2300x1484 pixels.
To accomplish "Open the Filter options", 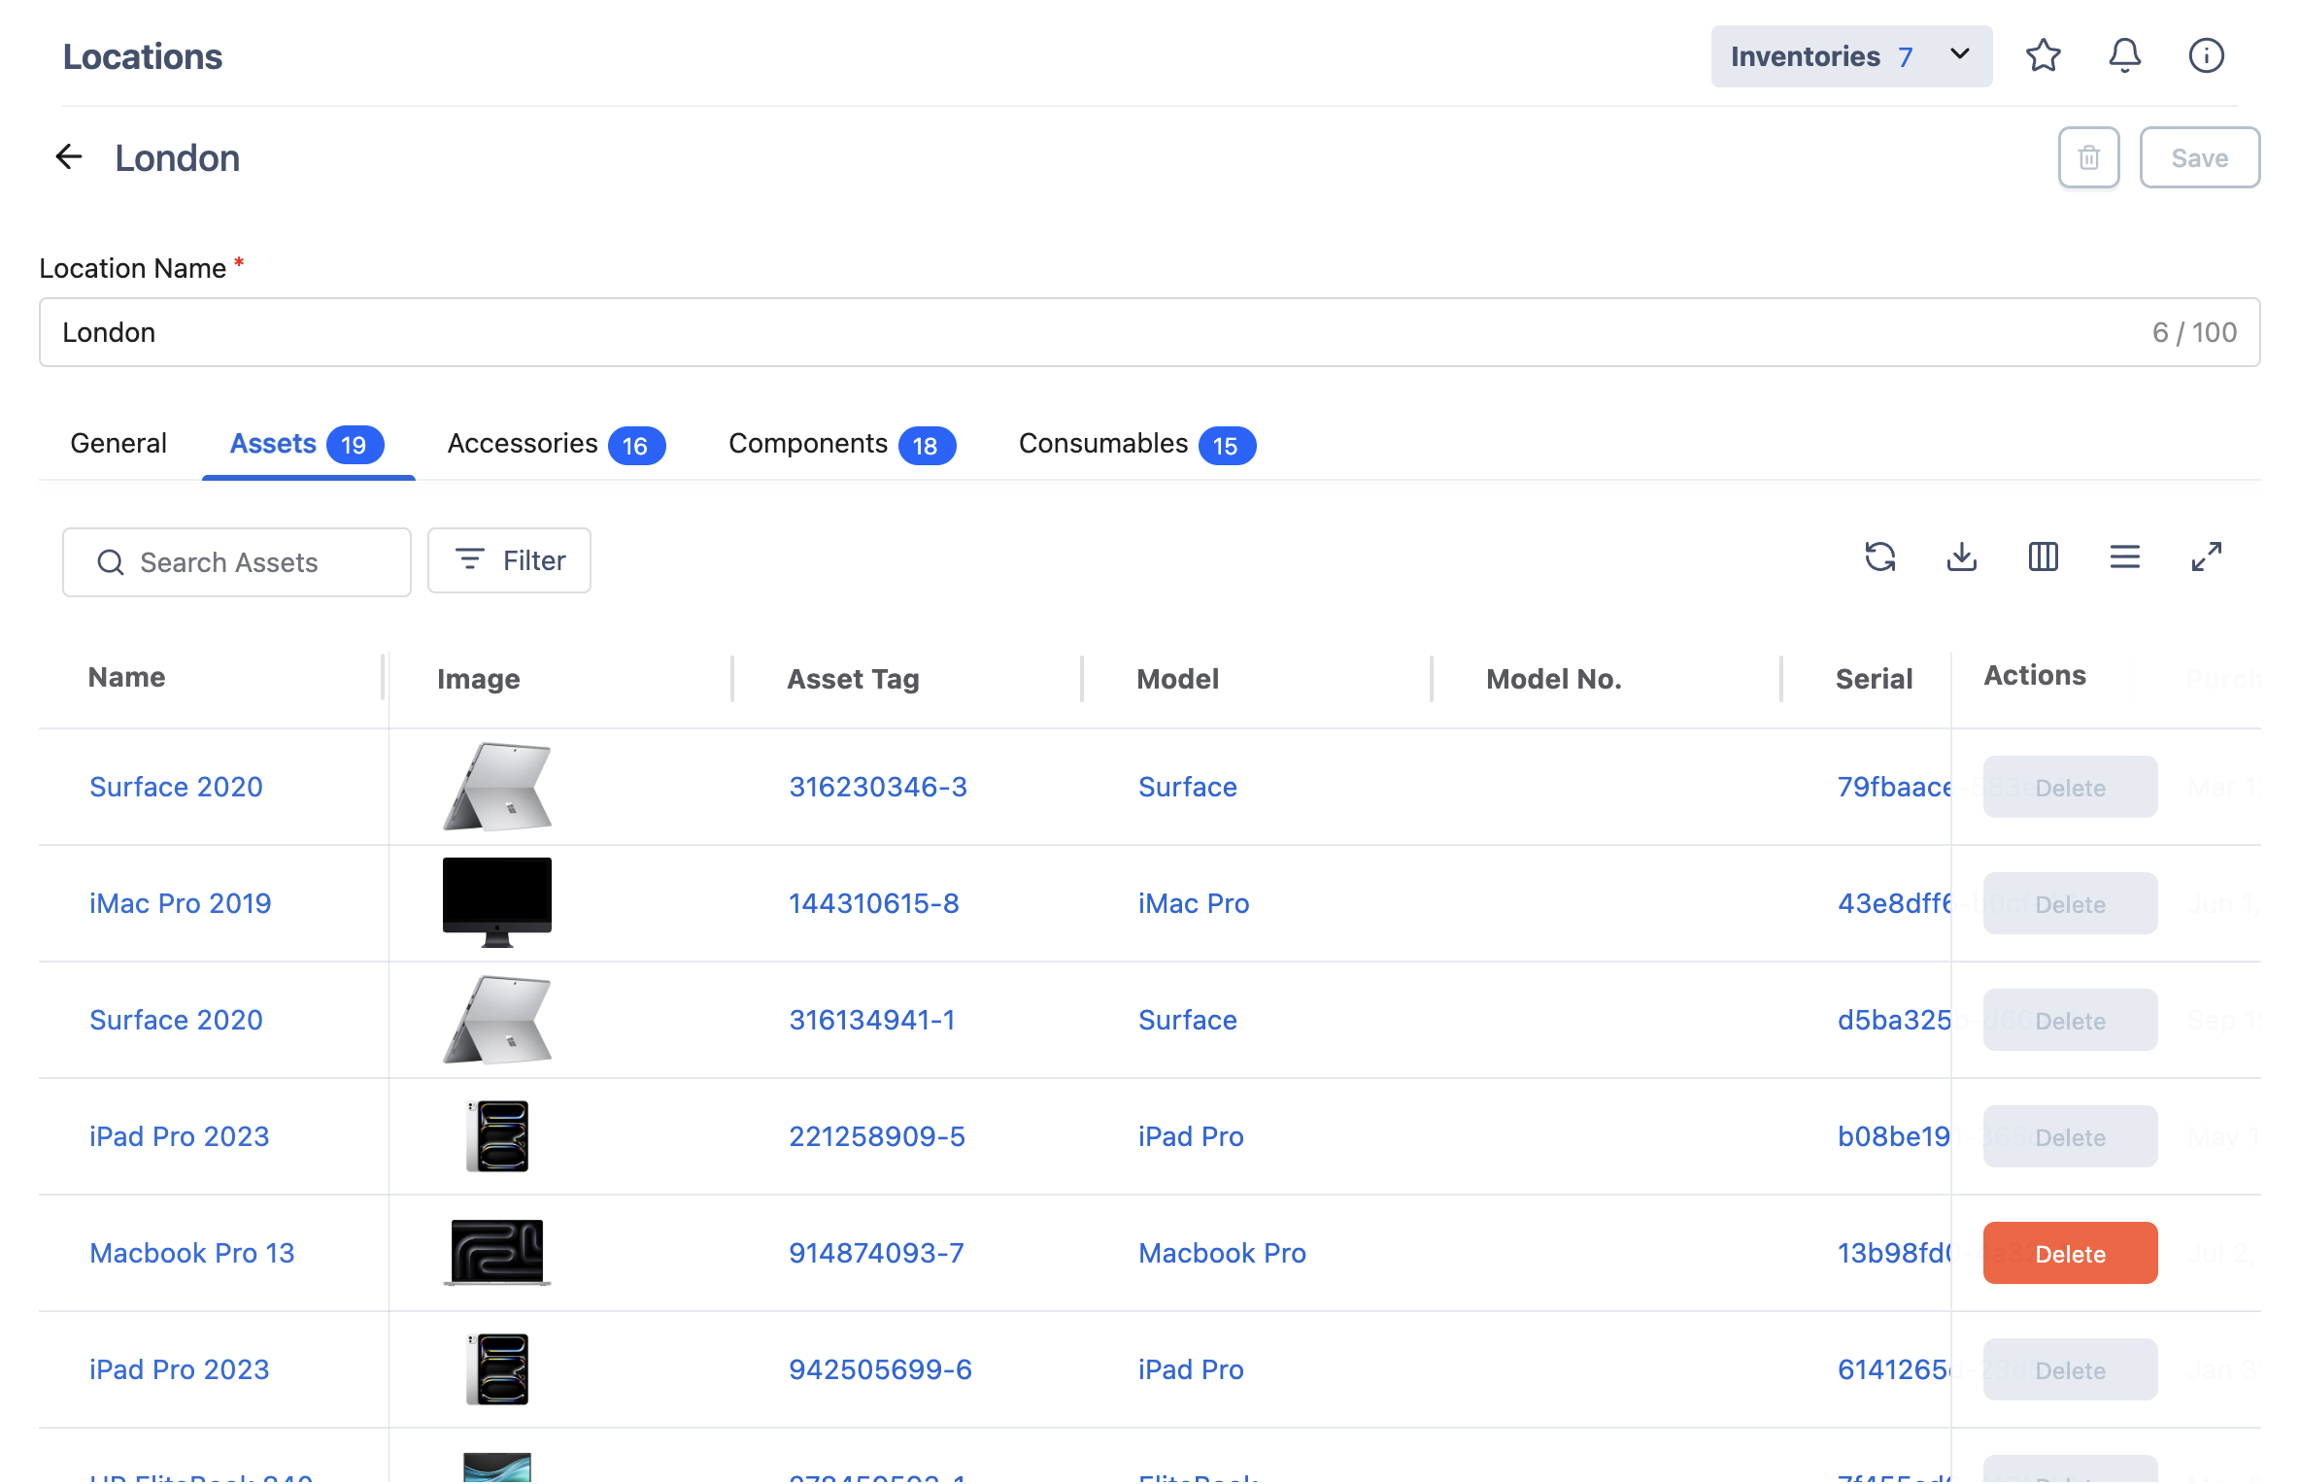I will tap(509, 560).
